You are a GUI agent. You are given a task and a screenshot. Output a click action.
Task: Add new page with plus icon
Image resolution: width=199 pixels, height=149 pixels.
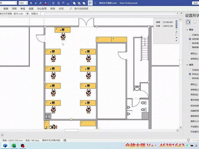point(2,135)
